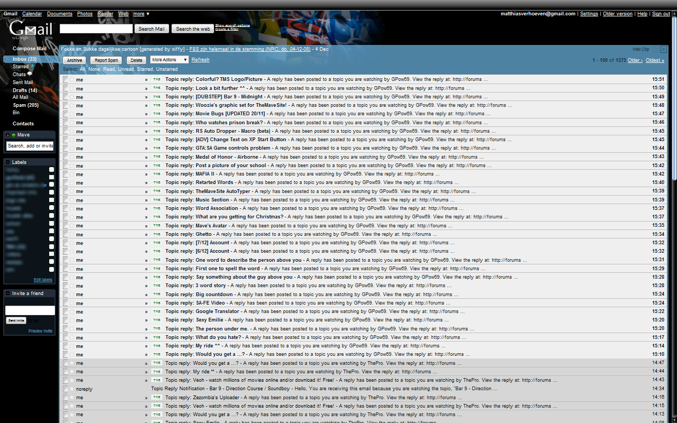This screenshot has width=677, height=423.
Task: Click the chat bubble icon beside Chats
Action: 30,74
